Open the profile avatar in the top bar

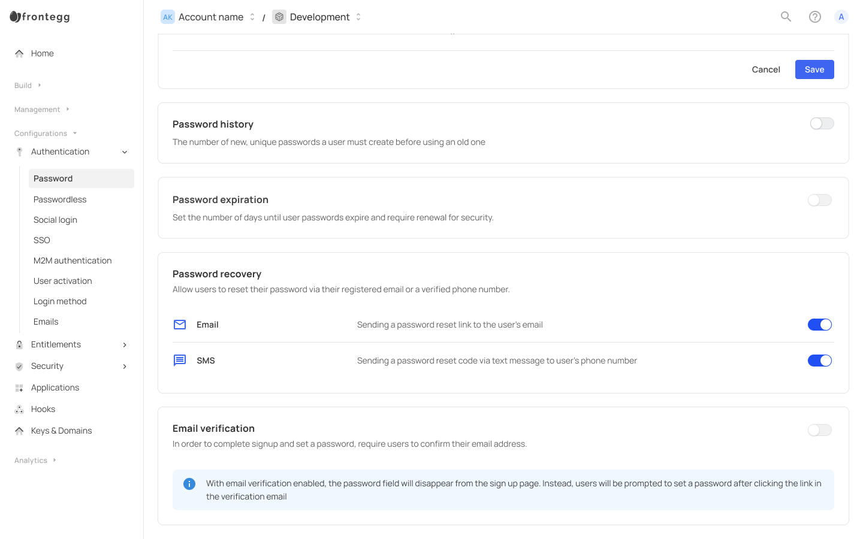coord(841,17)
